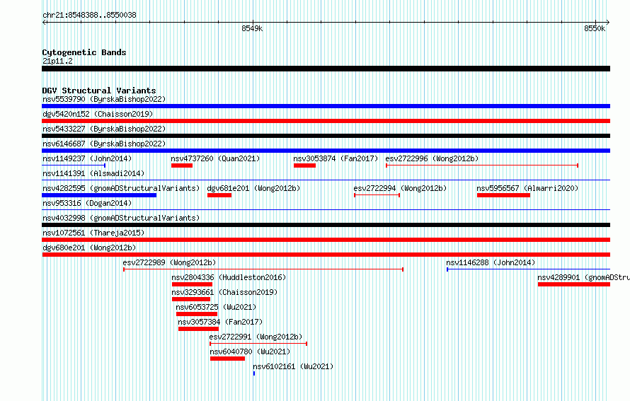
Task: Click the thin red line of esv2722996
Action: 482,165
